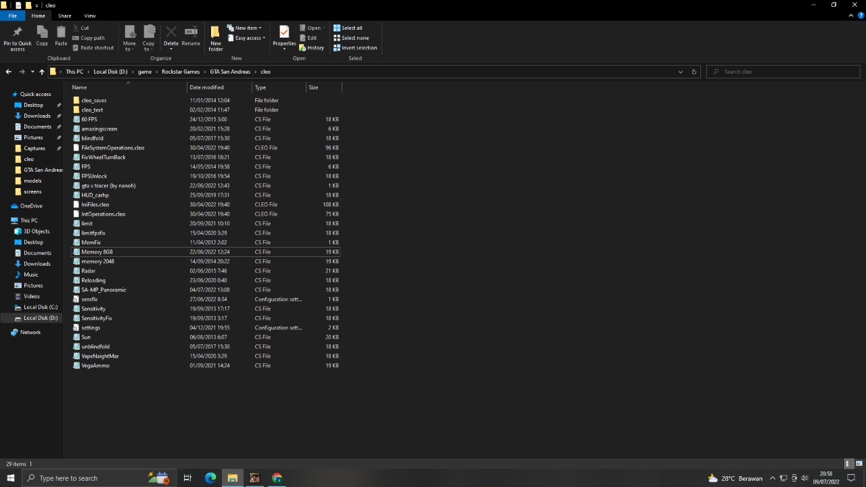Screen dimensions: 866x487
Task: Click Select all
Action: [x=348, y=28]
